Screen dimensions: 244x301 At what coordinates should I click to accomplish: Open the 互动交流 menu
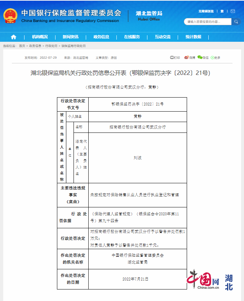pyautogui.click(x=163, y=37)
